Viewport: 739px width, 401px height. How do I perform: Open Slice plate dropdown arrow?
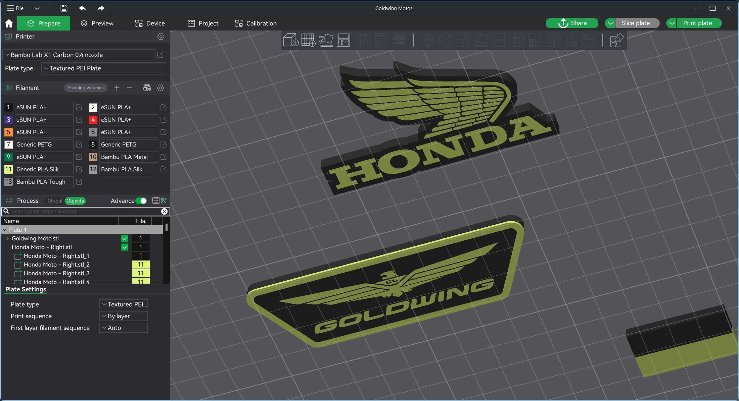[610, 23]
